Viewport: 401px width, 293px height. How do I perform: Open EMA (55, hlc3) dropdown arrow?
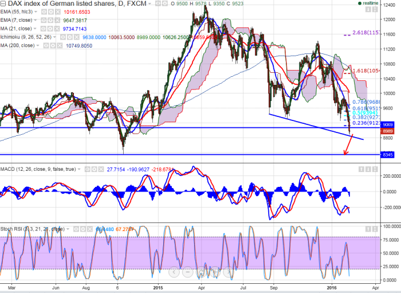coord(36,12)
